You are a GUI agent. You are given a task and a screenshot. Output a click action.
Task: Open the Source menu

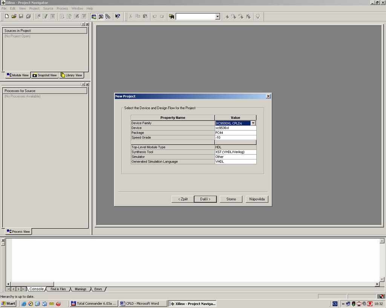pyautogui.click(x=48, y=8)
